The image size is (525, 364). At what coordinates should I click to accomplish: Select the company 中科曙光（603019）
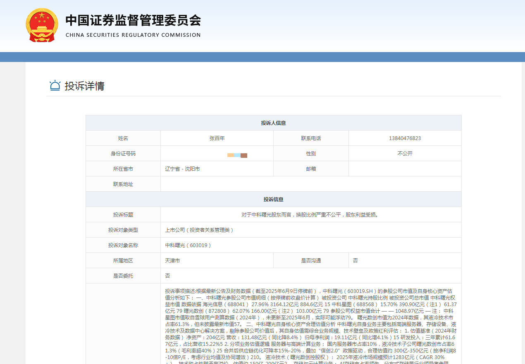click(x=188, y=245)
